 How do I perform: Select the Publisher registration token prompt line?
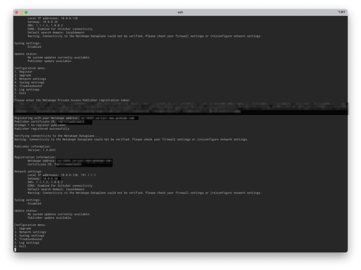[72, 100]
